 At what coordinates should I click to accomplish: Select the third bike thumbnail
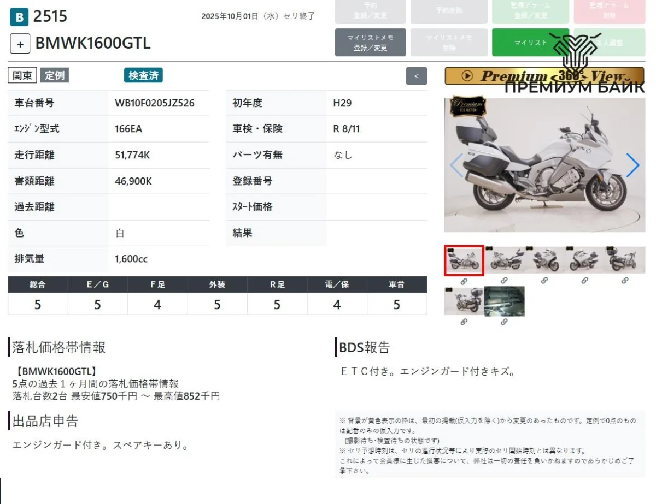pyautogui.click(x=544, y=260)
